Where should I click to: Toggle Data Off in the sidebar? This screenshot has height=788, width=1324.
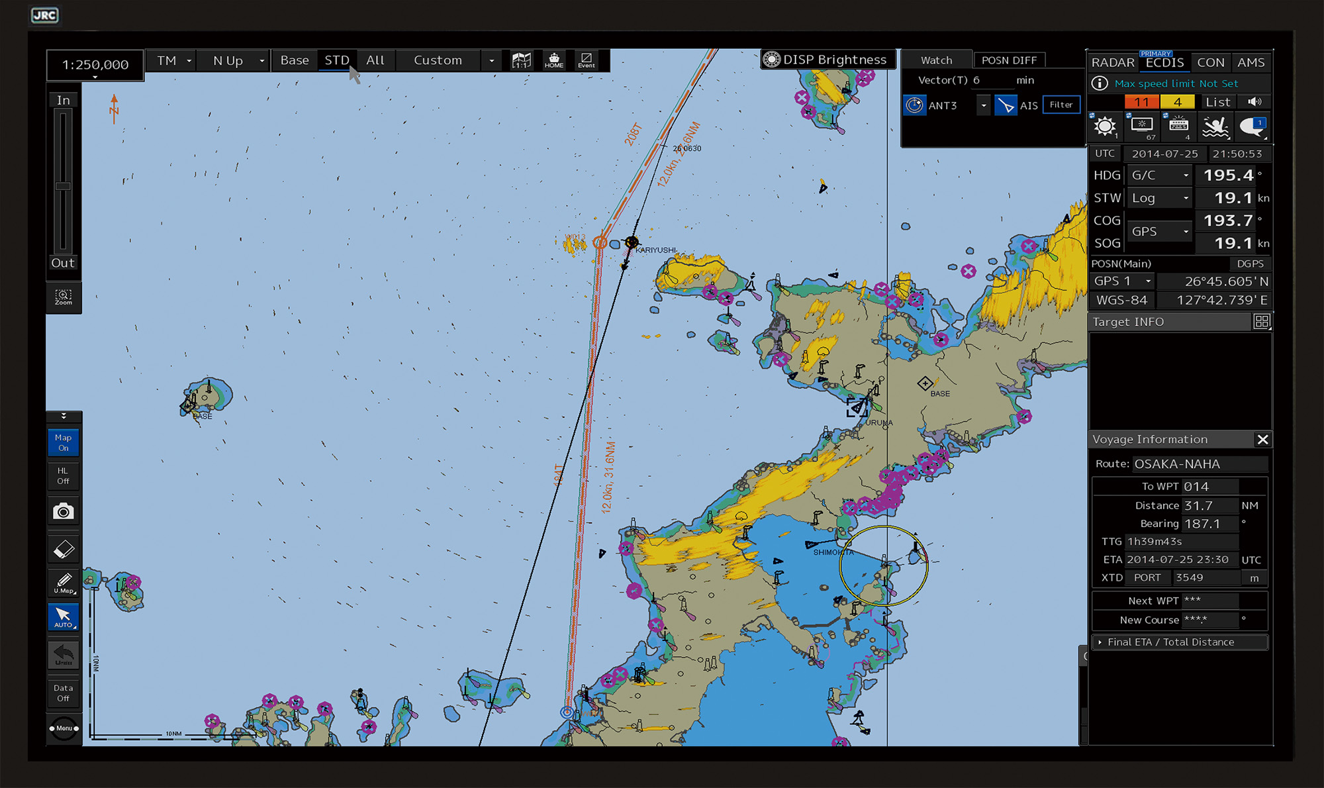point(63,693)
